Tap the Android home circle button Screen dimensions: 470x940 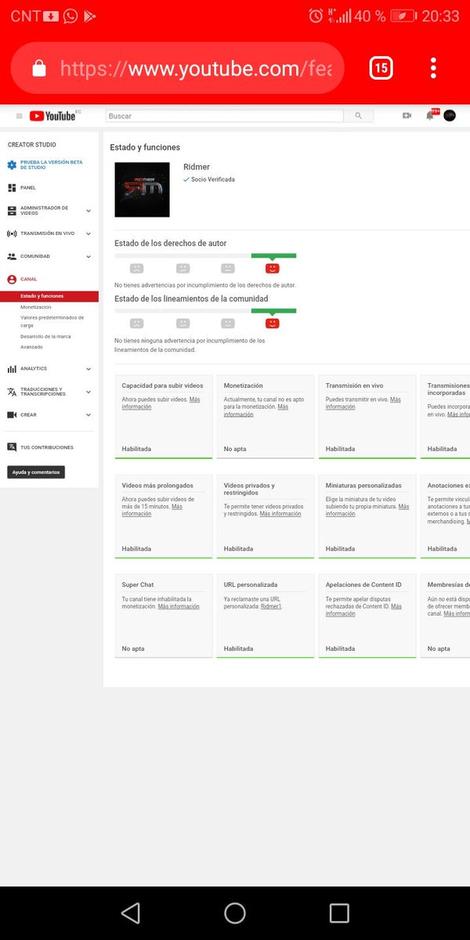pyautogui.click(x=235, y=913)
